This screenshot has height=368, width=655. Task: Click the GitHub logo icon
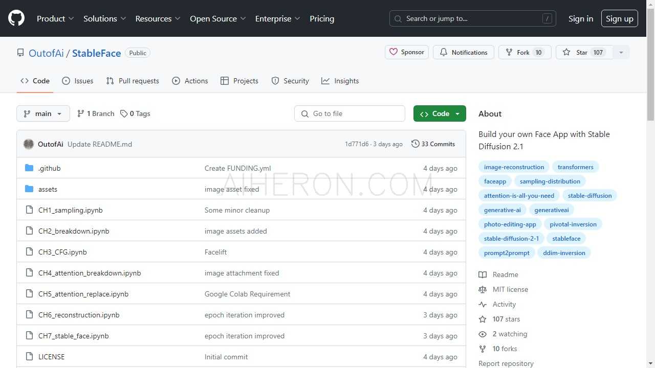click(x=16, y=18)
